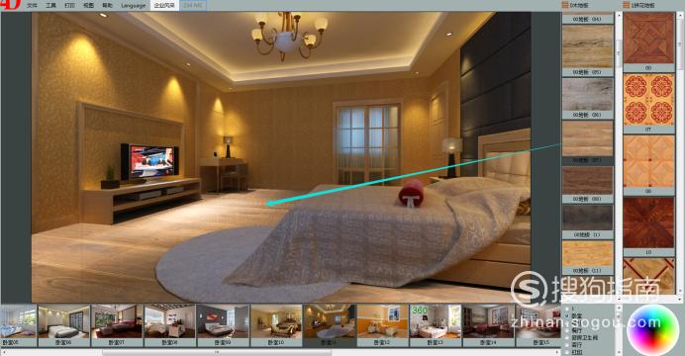
Task: Apply light orange parquet tile 08
Action: point(648,161)
